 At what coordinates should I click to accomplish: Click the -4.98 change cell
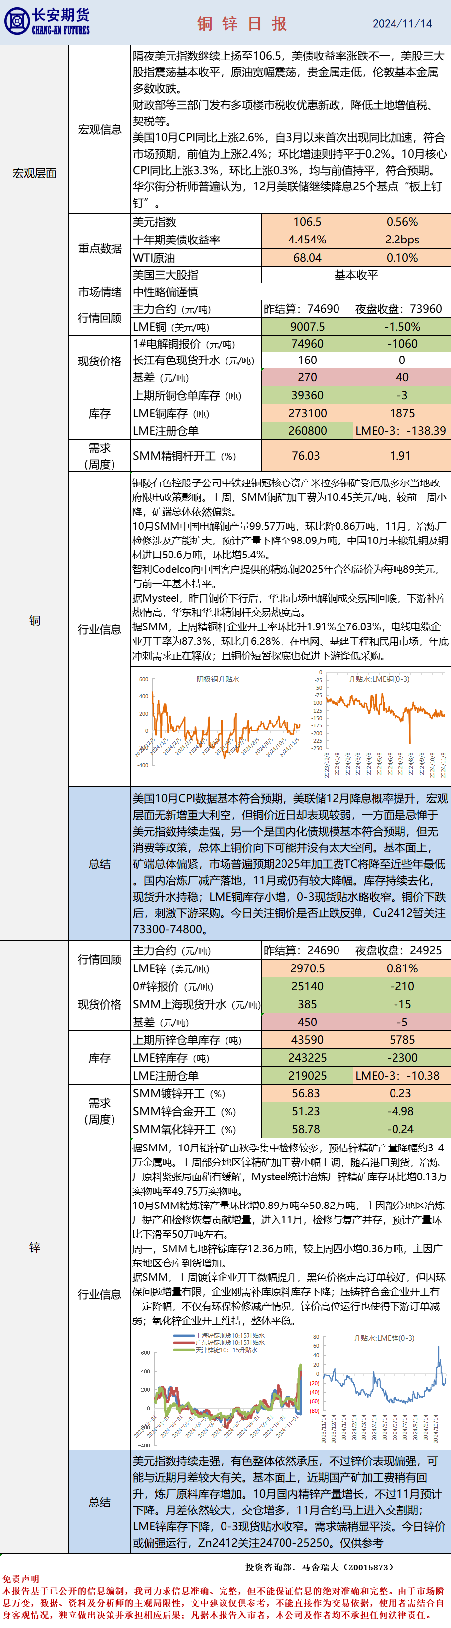click(402, 1111)
